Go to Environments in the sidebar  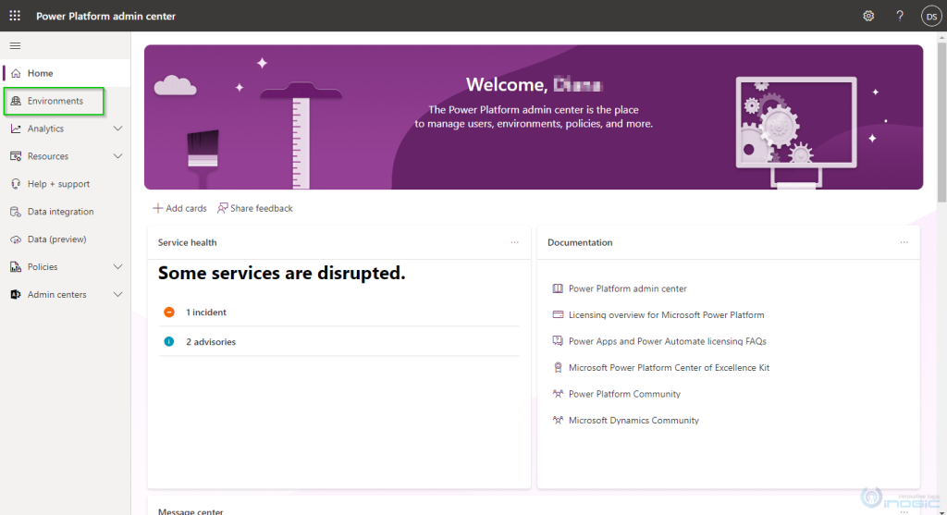[55, 101]
